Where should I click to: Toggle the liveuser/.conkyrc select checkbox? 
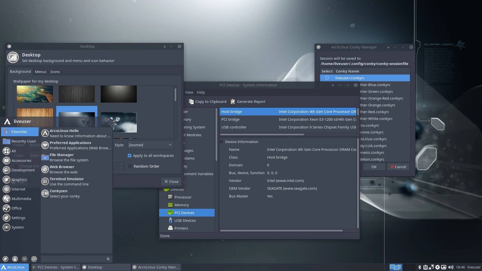pos(327,78)
